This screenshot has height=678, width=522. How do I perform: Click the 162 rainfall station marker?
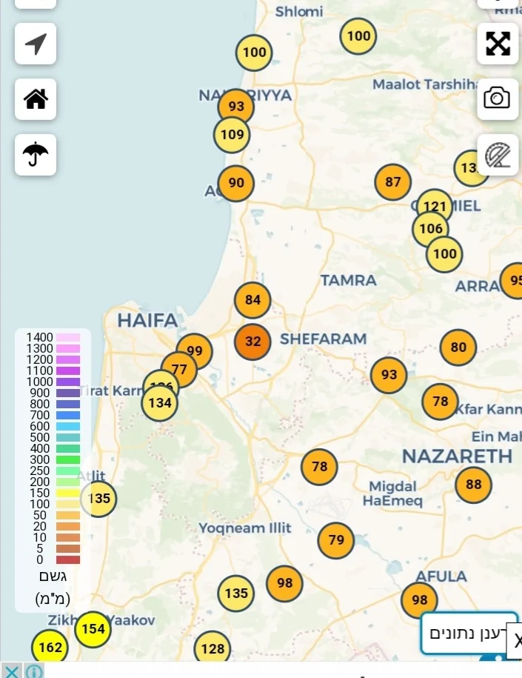pyautogui.click(x=50, y=648)
